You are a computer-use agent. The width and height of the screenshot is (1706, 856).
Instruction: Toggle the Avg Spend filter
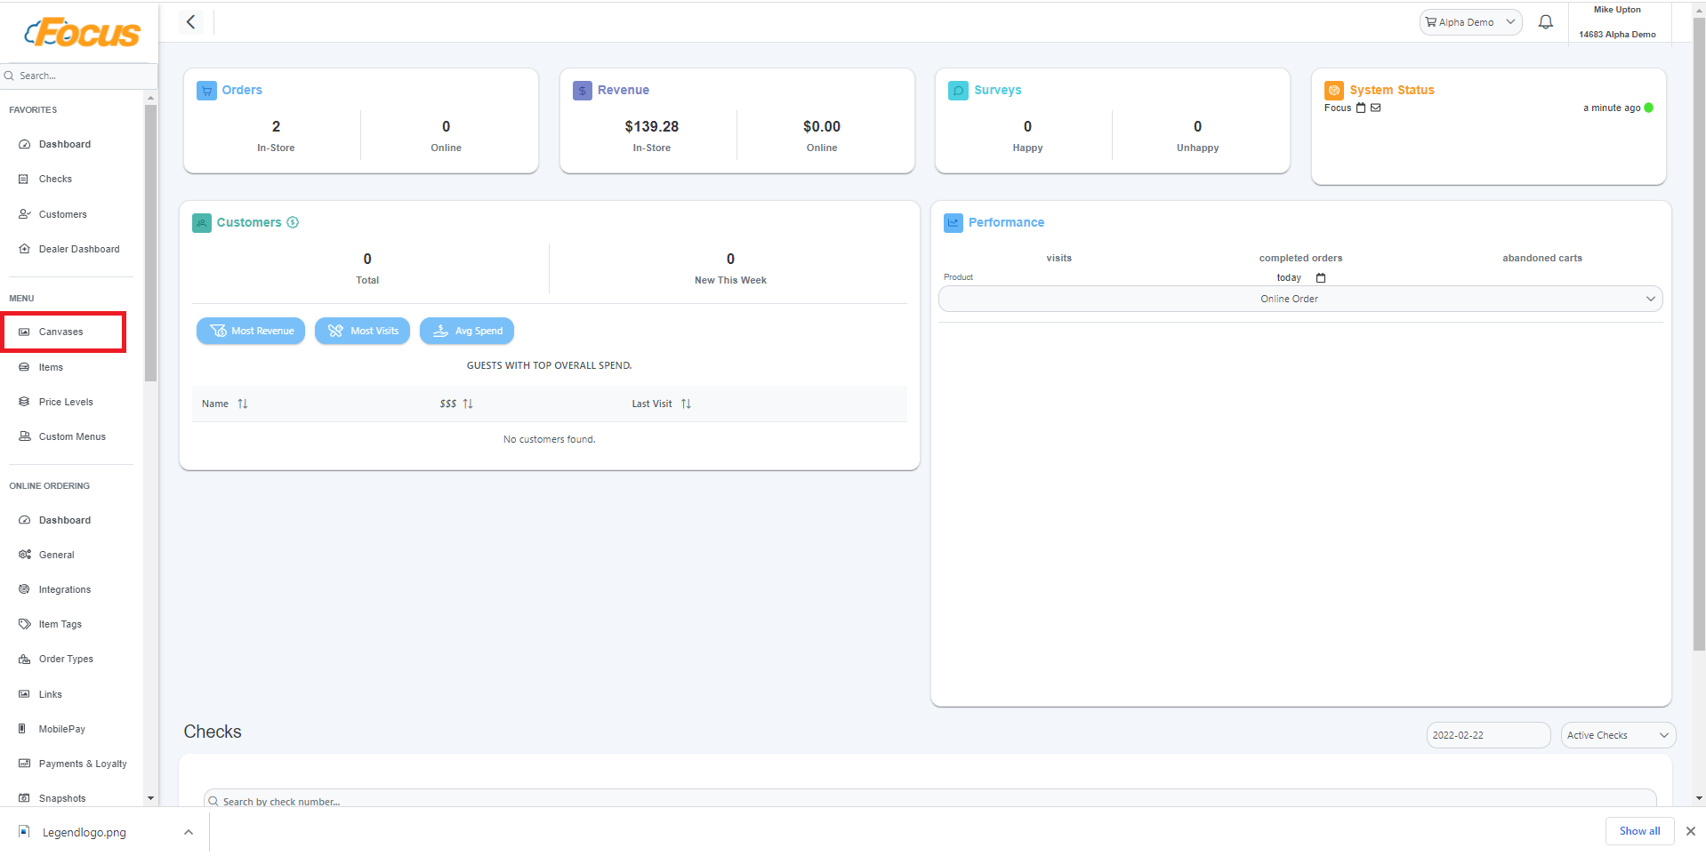466,331
